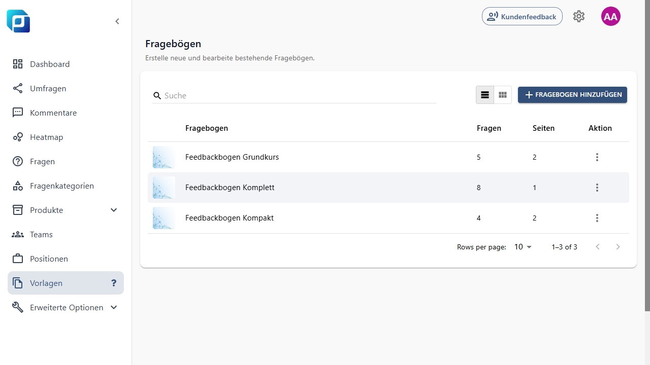Click the Erweiterte Optionen wrench icon
Screen dimensions: 650x365
tap(18, 307)
